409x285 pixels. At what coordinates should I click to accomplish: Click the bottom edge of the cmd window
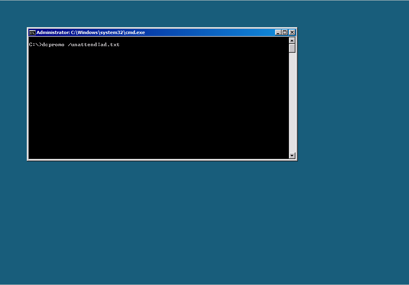click(x=162, y=160)
